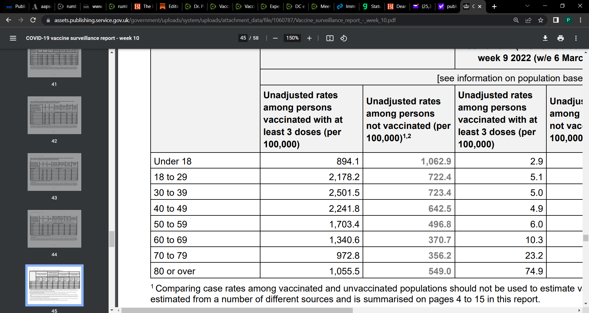Edit the page number field showing 45
Screen dimensions: 589x313
point(243,38)
